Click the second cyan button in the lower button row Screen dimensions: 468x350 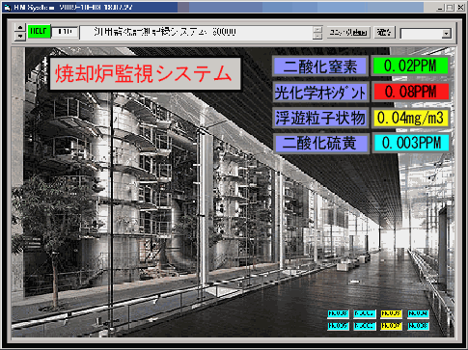365,326
